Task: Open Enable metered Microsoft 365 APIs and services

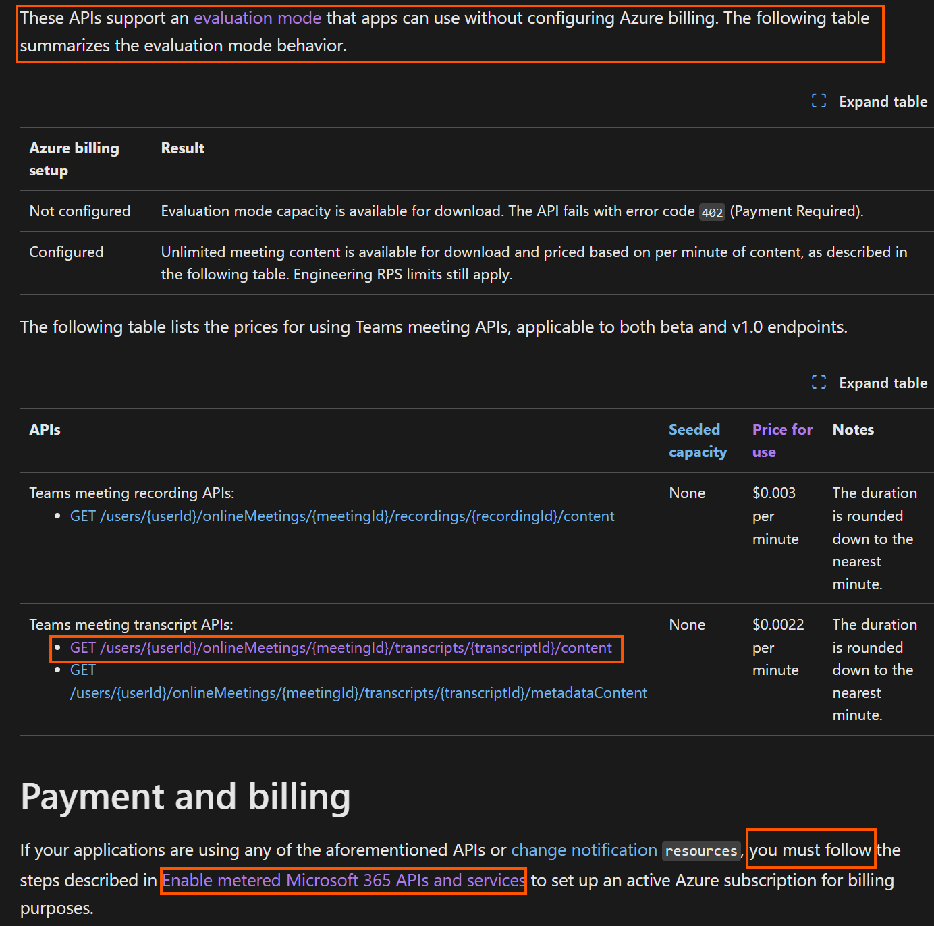Action: (343, 880)
